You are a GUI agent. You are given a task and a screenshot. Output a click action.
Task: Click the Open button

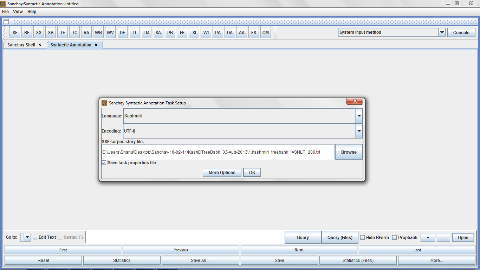tap(463, 238)
